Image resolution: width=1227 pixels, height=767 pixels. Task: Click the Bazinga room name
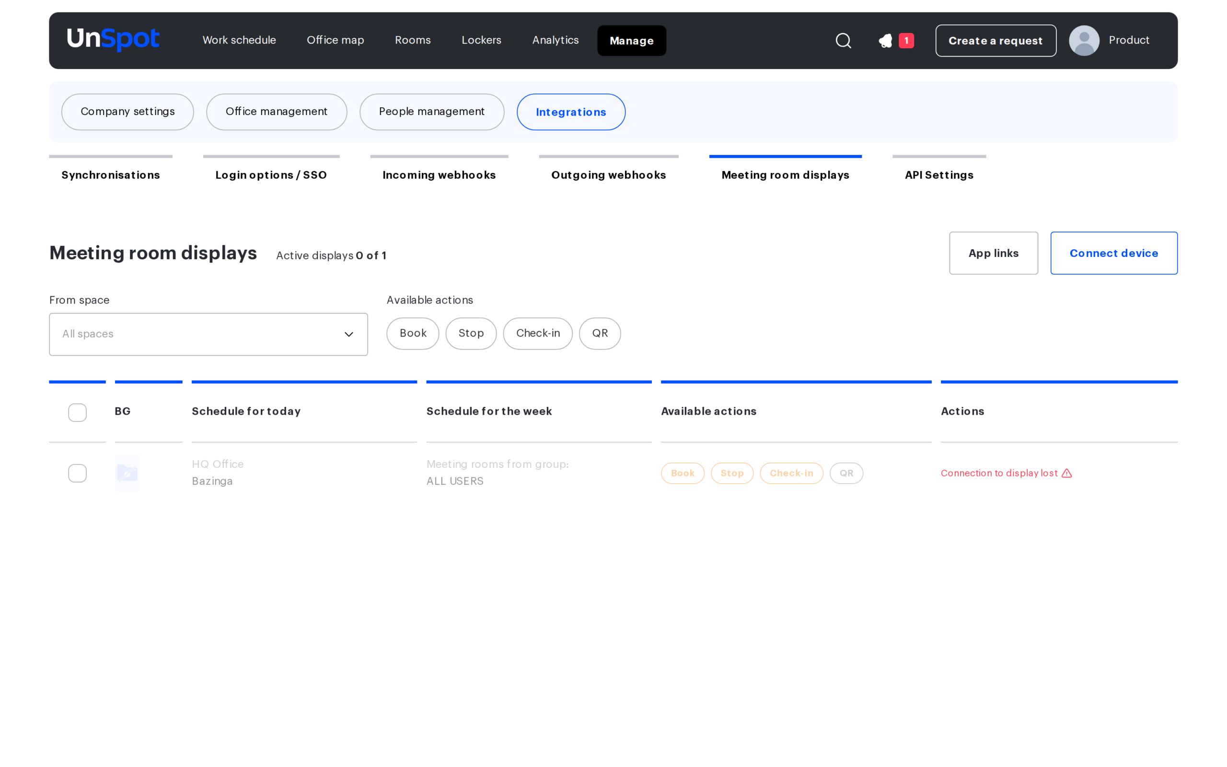tap(212, 481)
